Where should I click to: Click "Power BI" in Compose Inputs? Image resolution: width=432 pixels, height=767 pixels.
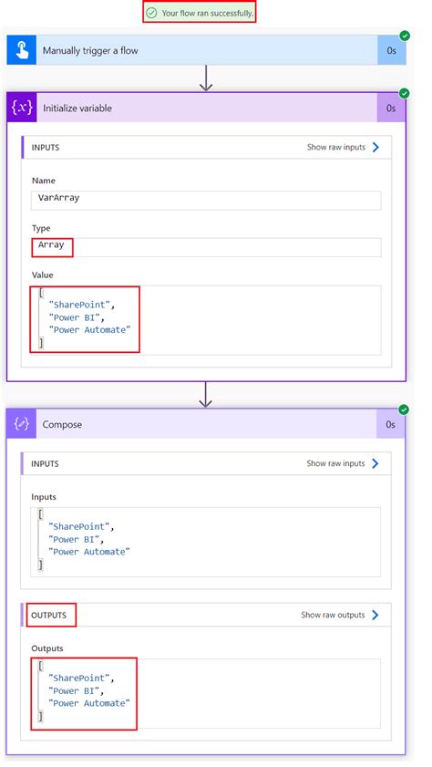click(75, 540)
